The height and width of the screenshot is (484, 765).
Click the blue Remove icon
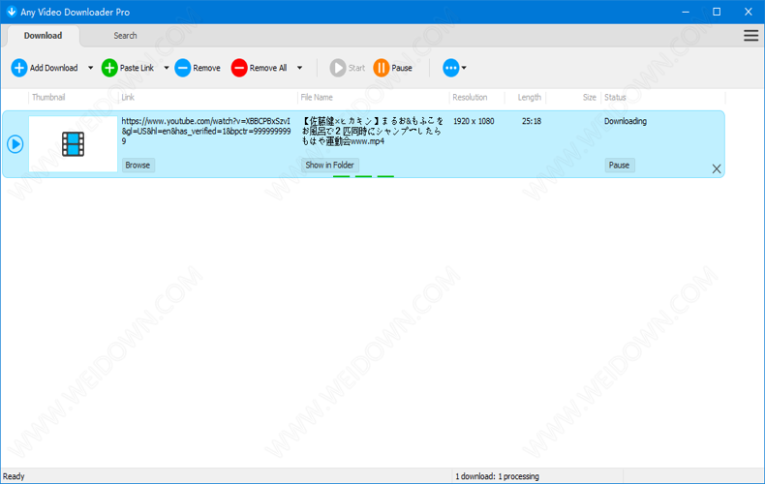(x=182, y=68)
